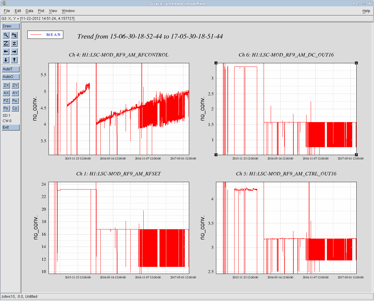Click the small z zoom-out icon
This screenshot has width=374, height=301.
[x=14, y=43]
